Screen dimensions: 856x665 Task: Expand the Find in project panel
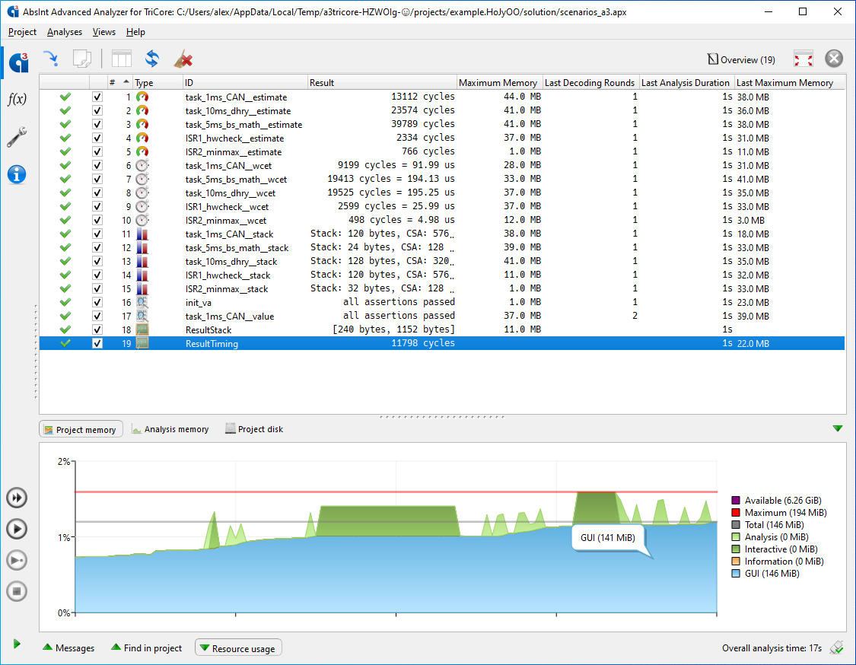tap(146, 647)
